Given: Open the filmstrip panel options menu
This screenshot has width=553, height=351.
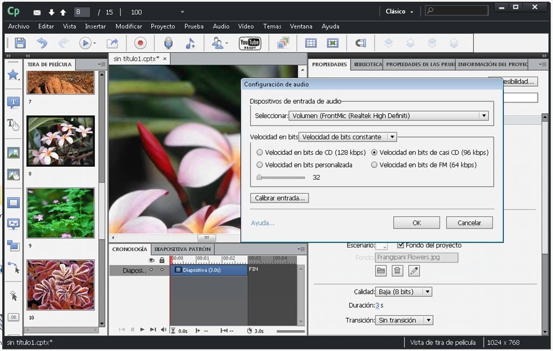Looking at the screenshot, I should pos(102,65).
